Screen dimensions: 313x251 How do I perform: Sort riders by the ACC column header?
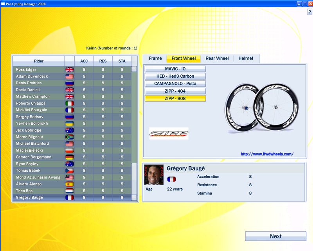point(84,61)
